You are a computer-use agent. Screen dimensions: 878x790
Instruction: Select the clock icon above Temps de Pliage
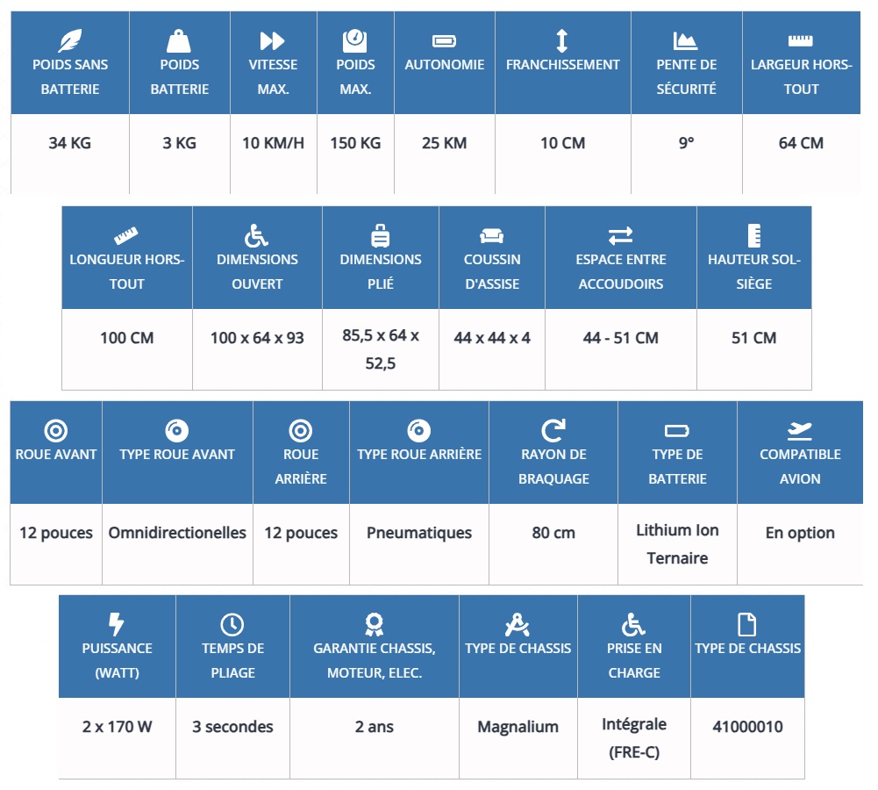coord(232,624)
